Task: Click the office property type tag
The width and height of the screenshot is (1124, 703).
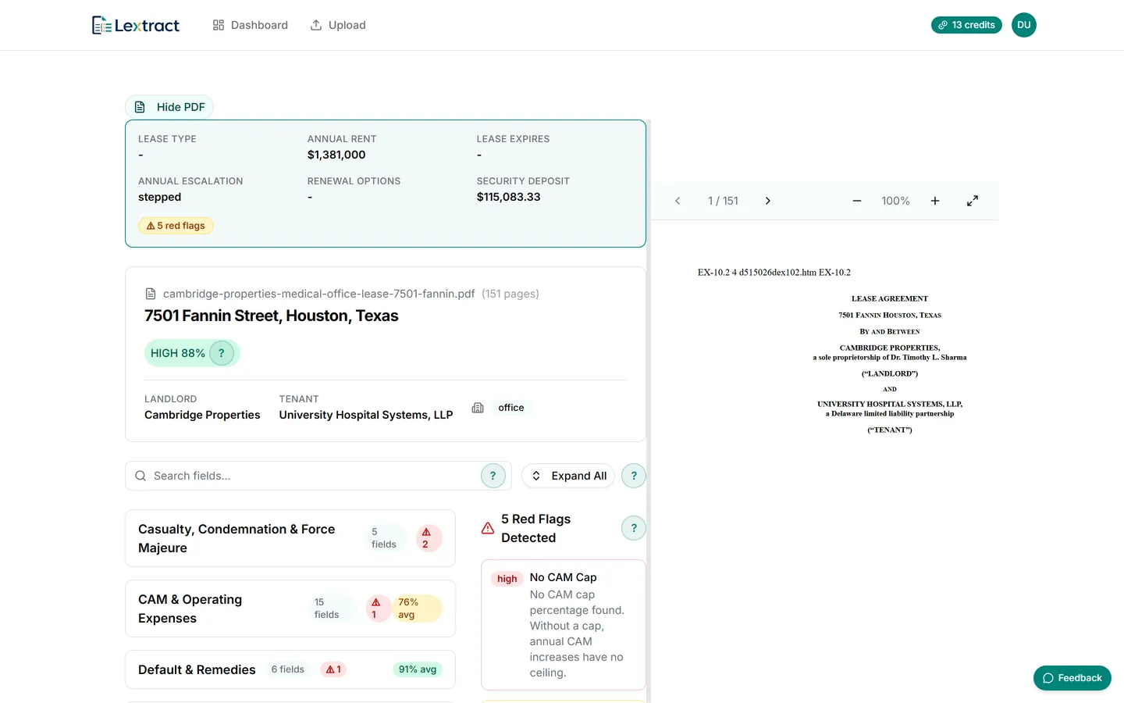Action: coord(511,408)
